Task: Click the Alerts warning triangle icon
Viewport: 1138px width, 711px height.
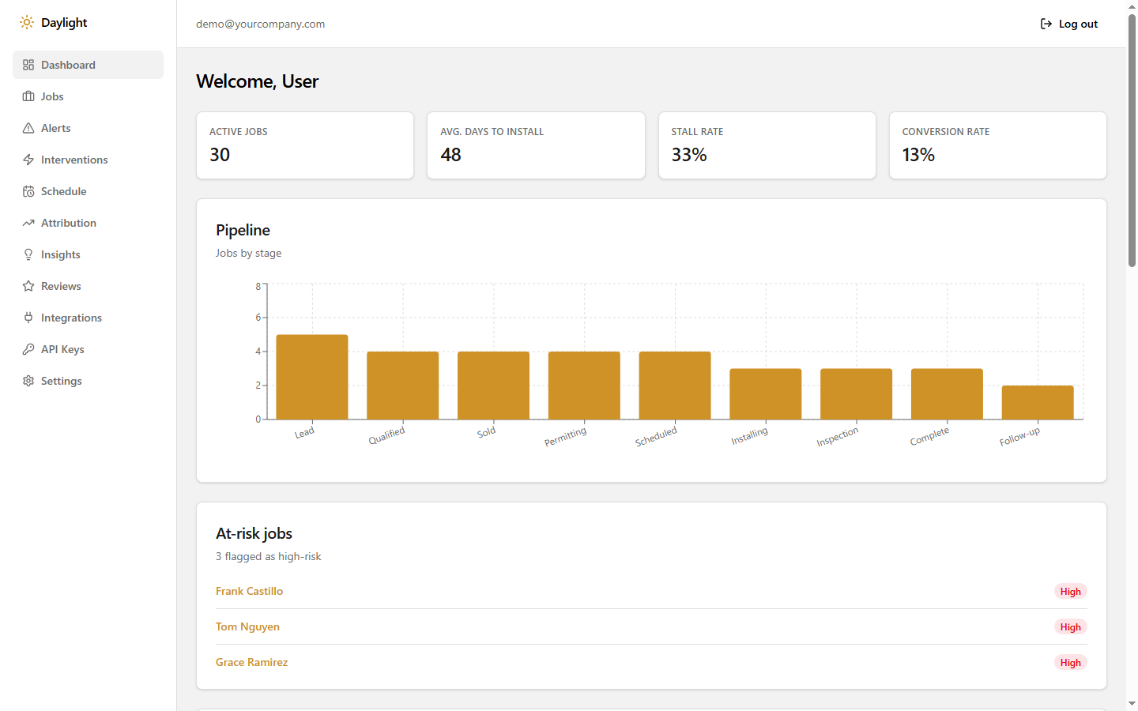Action: point(28,128)
